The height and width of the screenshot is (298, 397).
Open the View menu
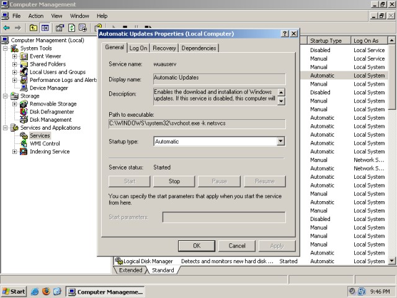[x=56, y=16]
